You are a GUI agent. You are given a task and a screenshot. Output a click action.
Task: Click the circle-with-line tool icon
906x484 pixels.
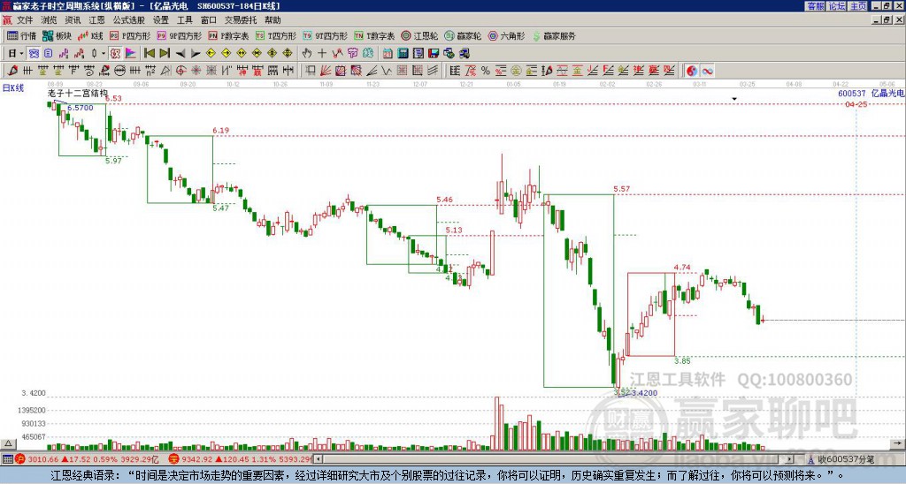pyautogui.click(x=119, y=71)
